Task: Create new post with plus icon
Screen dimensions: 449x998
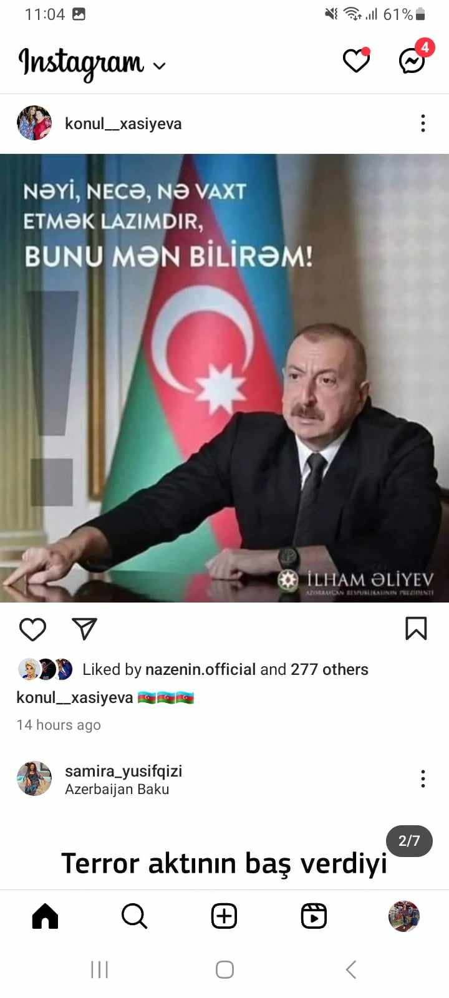Action: tap(224, 916)
